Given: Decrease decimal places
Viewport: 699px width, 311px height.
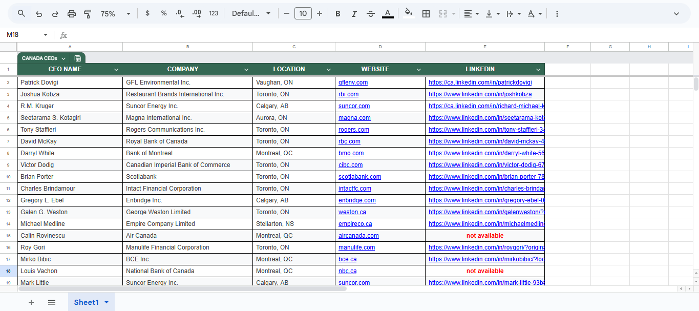Looking at the screenshot, I should click(x=180, y=14).
